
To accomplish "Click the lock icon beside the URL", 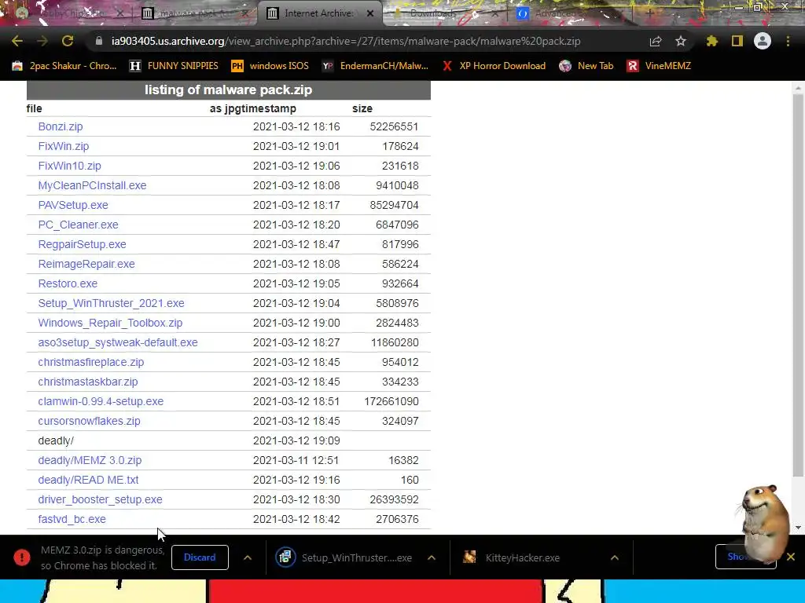I will point(99,41).
